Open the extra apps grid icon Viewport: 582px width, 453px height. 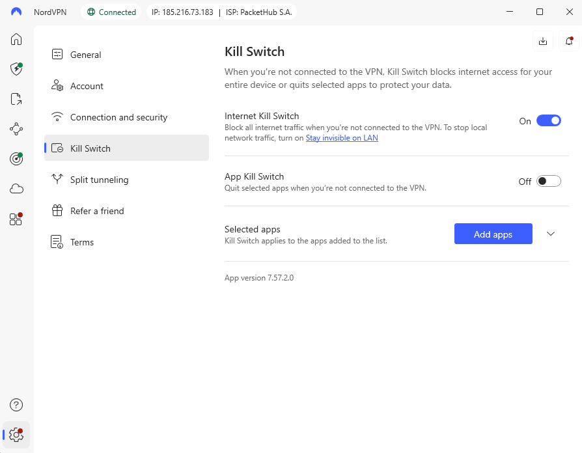pyautogui.click(x=16, y=219)
